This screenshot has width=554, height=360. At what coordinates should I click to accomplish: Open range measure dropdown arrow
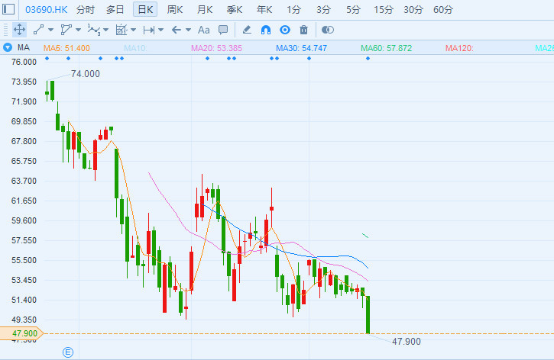click(160, 30)
